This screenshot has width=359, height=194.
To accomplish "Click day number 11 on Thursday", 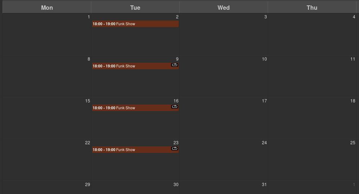I will tap(353, 59).
